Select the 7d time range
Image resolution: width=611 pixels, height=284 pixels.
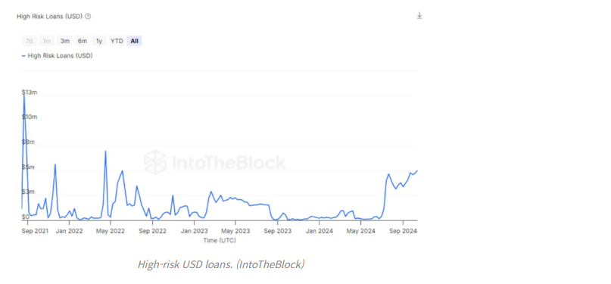click(30, 41)
